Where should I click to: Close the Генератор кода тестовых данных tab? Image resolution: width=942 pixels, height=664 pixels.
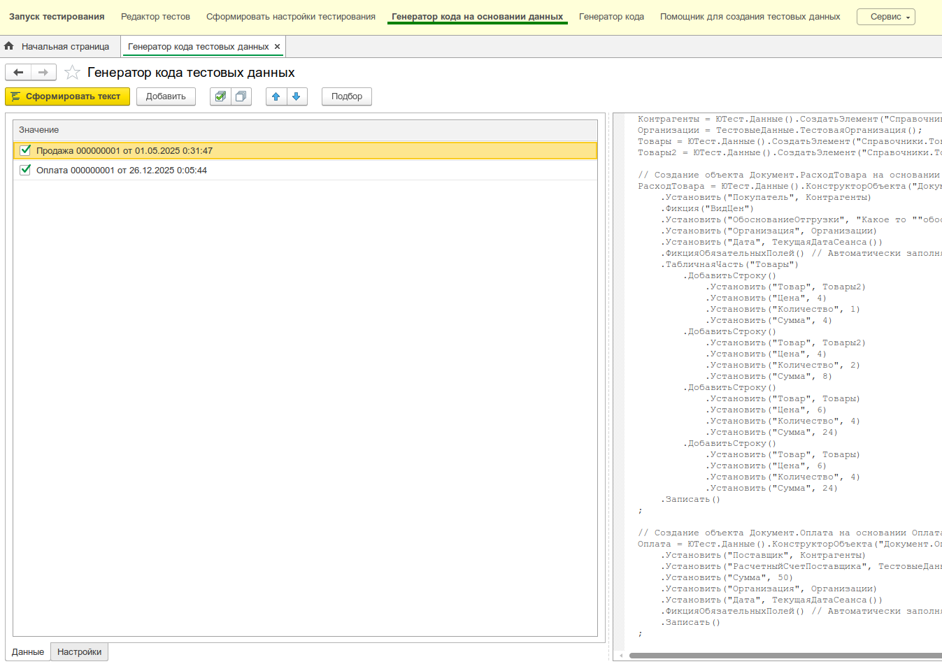278,47
